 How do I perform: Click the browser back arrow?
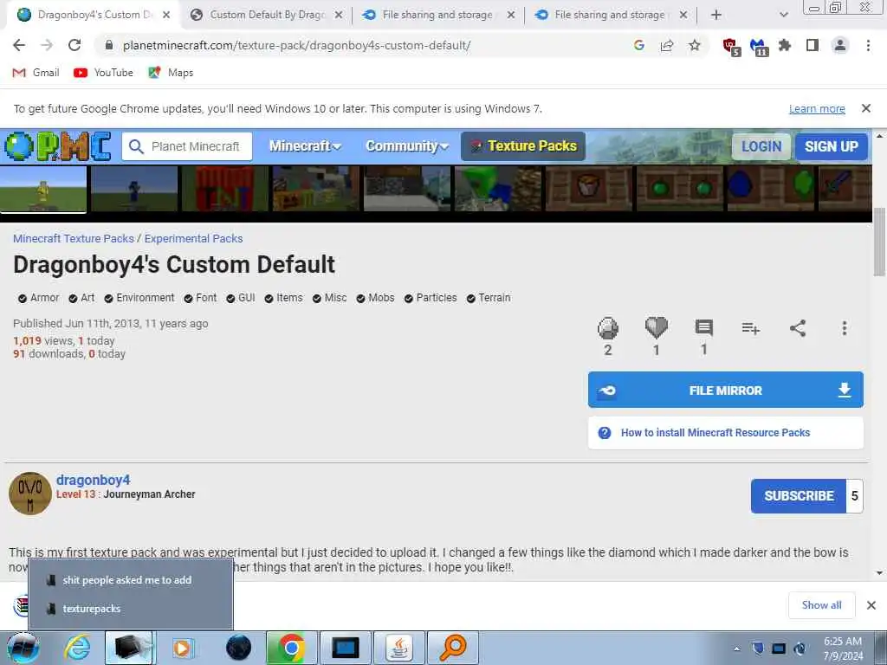click(x=19, y=45)
